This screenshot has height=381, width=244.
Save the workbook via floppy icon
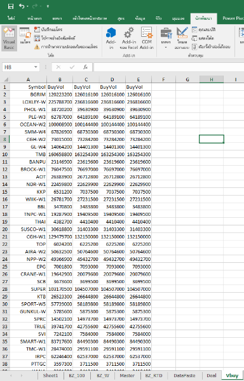(11, 6)
